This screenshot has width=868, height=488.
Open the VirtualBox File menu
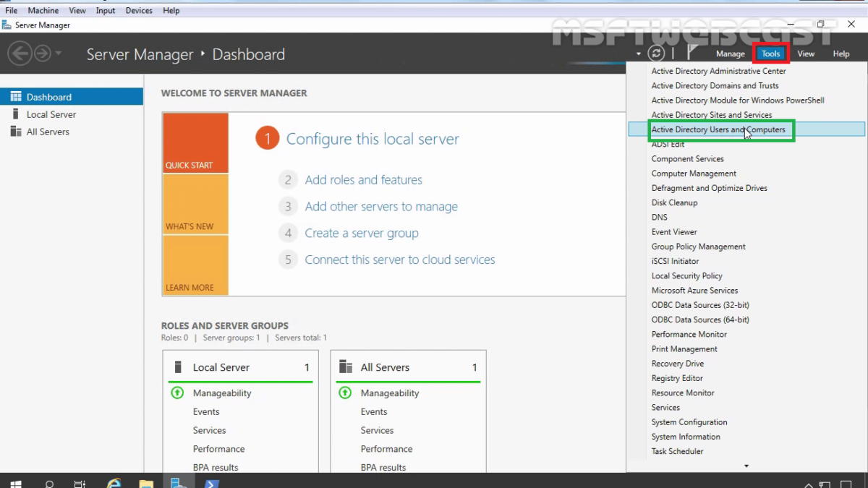pos(12,11)
